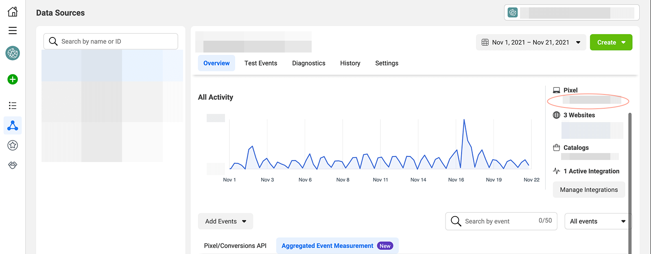Image resolution: width=651 pixels, height=254 pixels.
Task: Click the Pixel label
Action: [570, 90]
